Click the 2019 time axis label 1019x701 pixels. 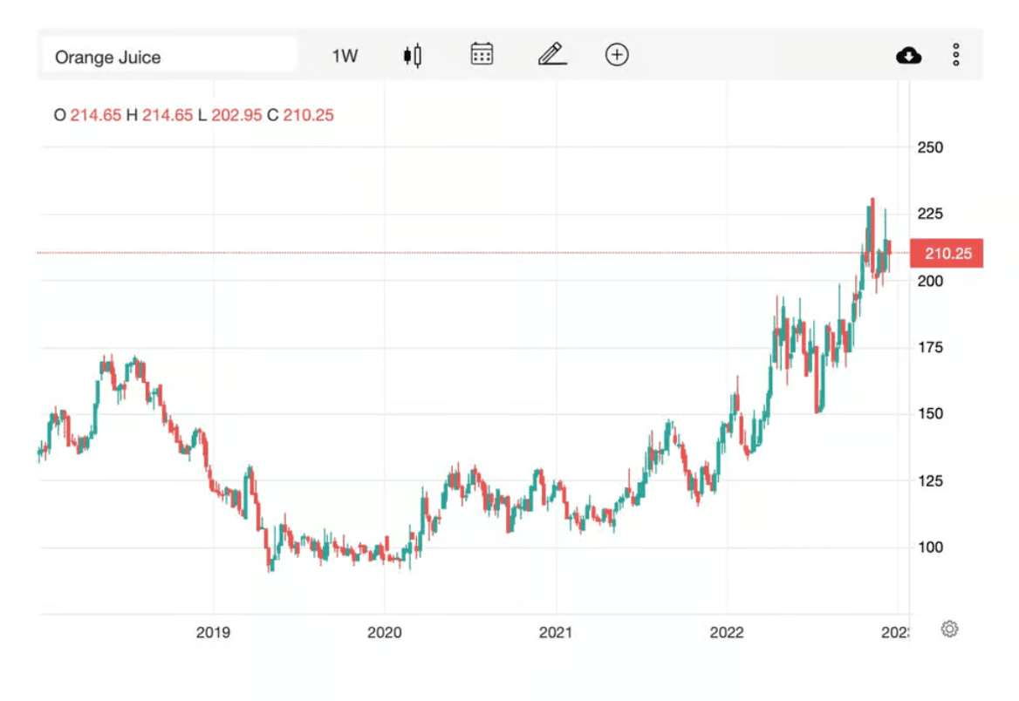[213, 632]
